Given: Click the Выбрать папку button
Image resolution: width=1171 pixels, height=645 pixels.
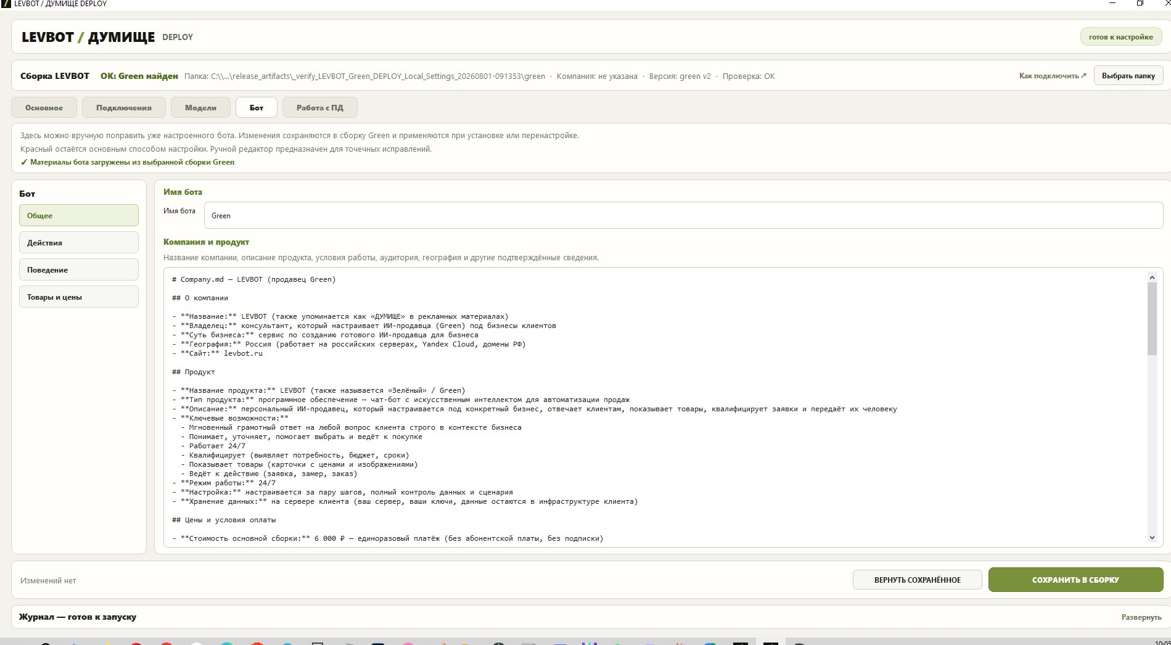Looking at the screenshot, I should coord(1128,76).
